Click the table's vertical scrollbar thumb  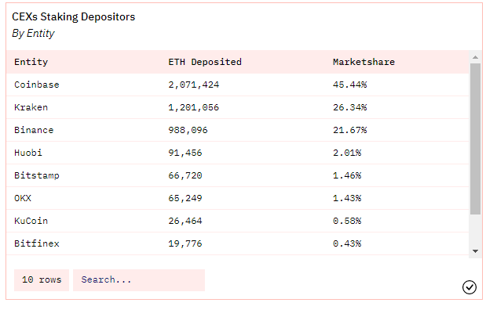pos(475,139)
